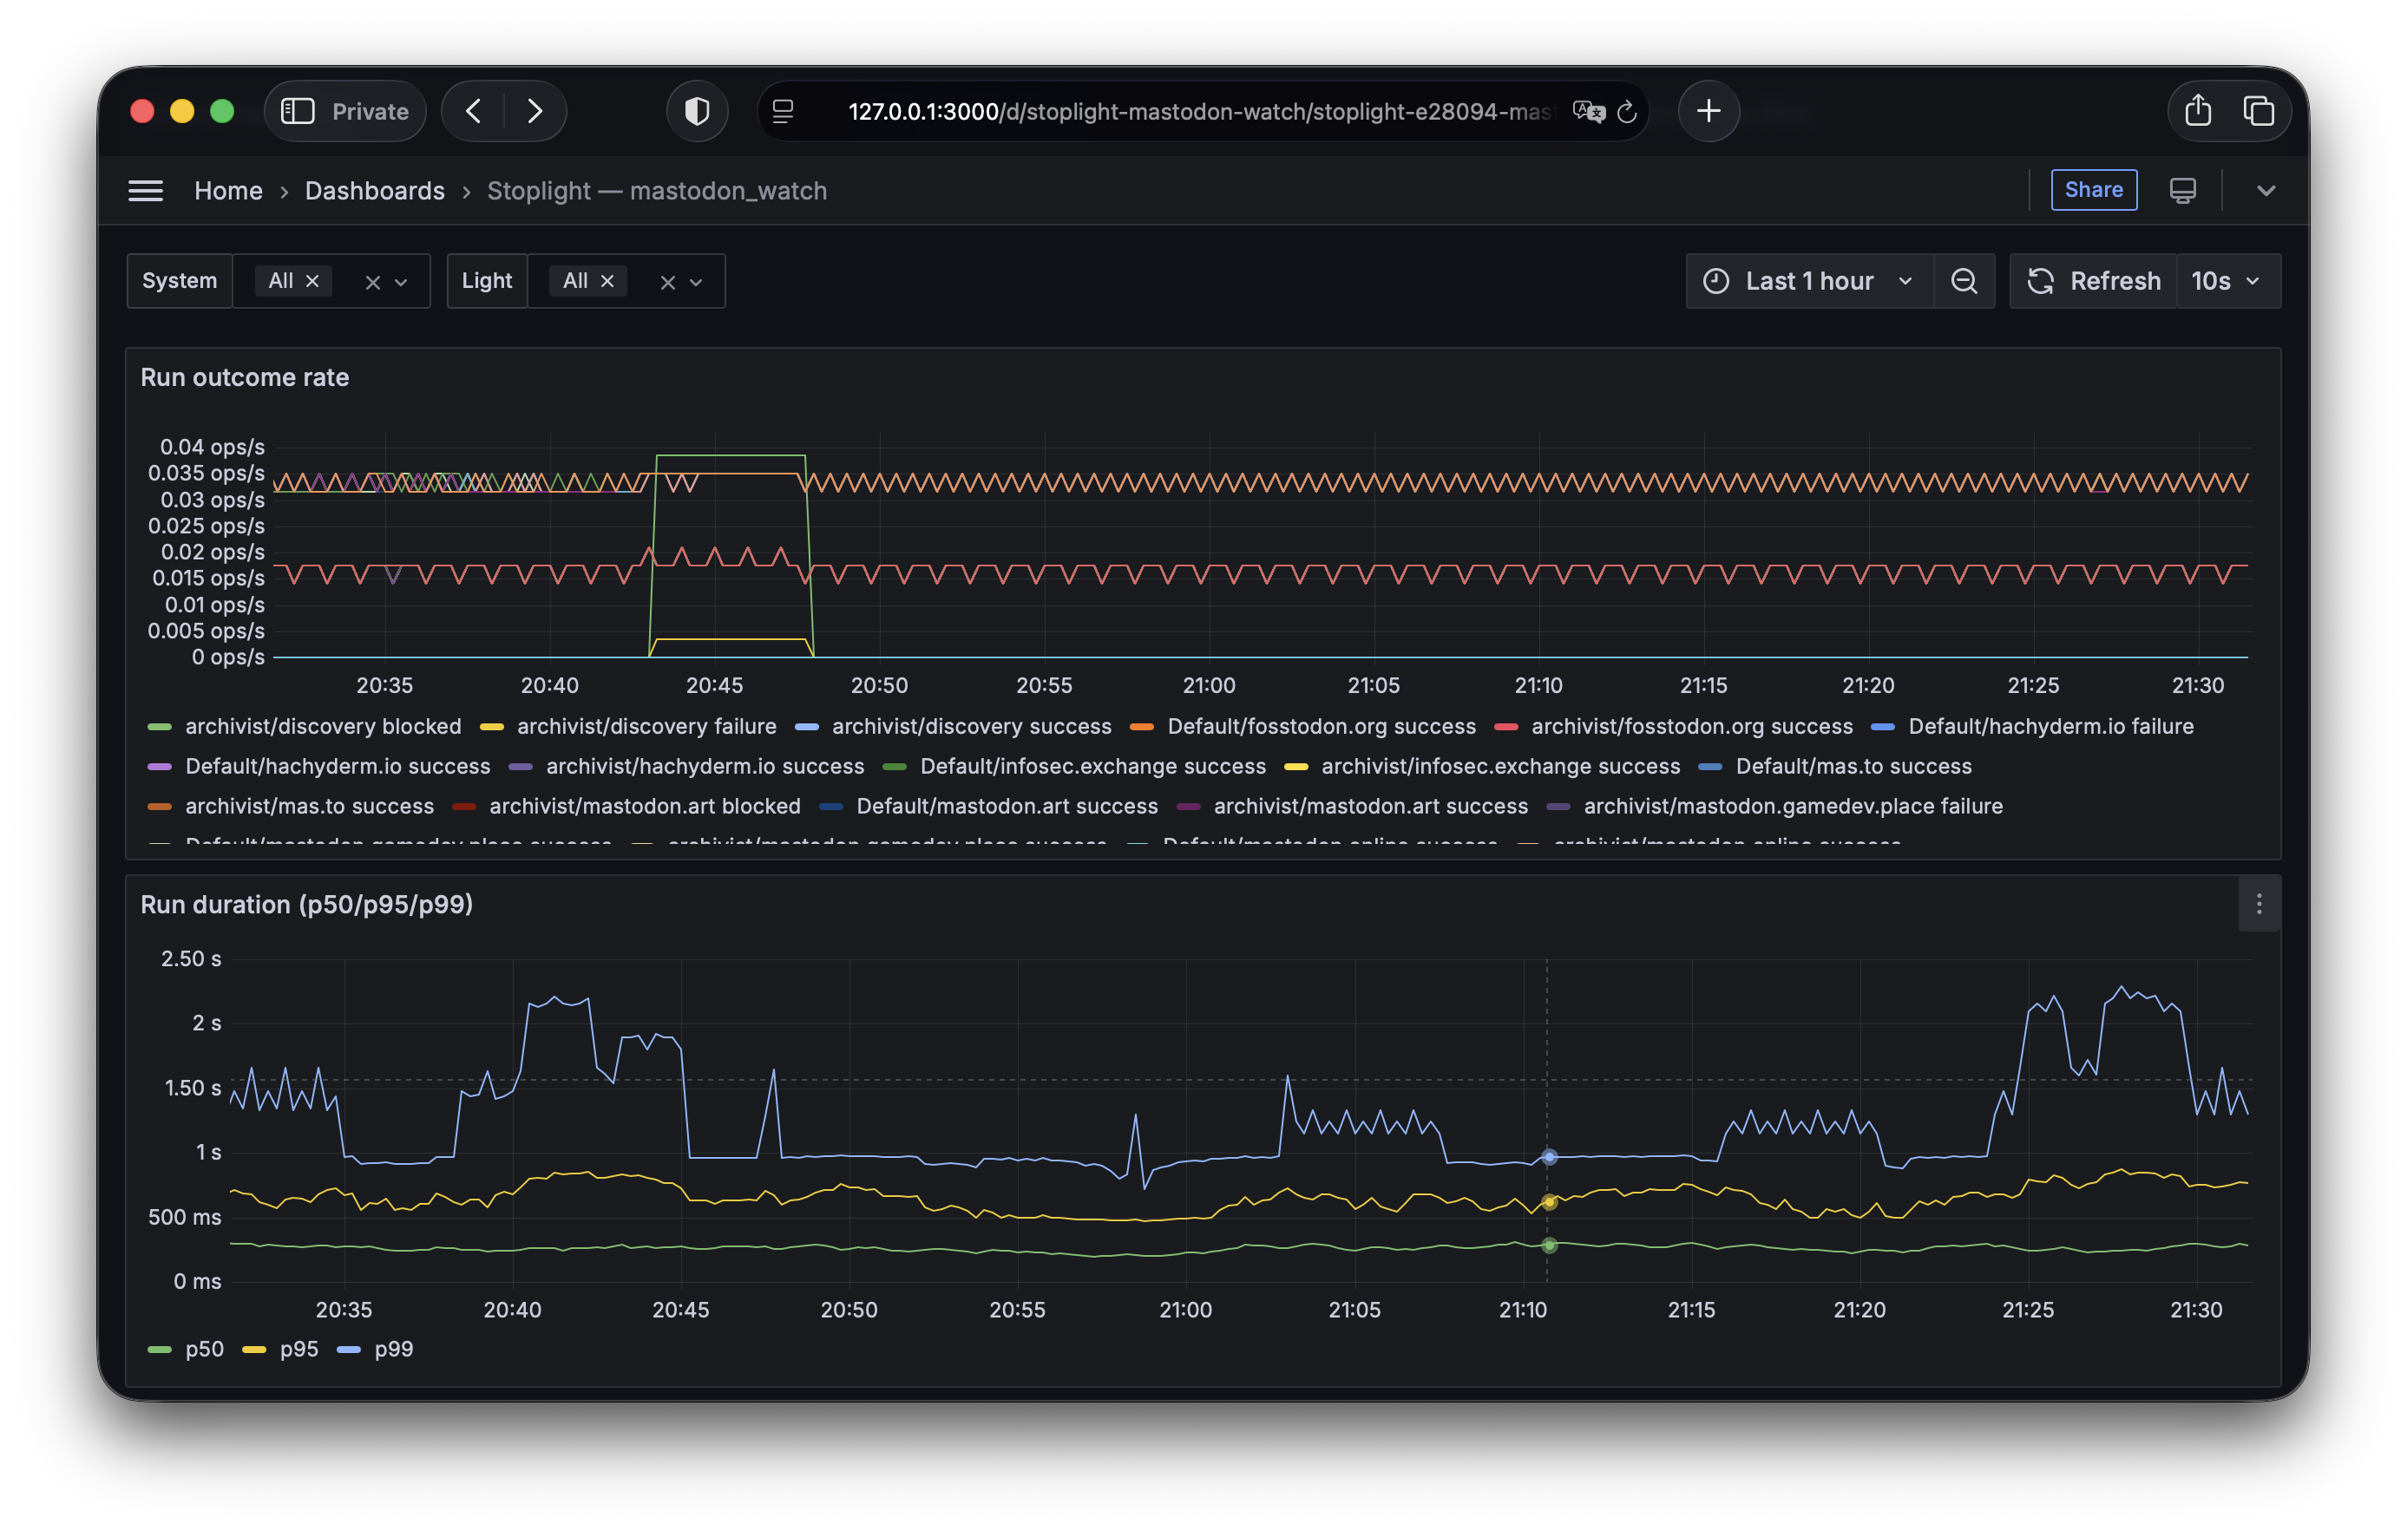The height and width of the screenshot is (1530, 2407).
Task: Click the p50 data point at 21:10
Action: click(x=1548, y=1246)
